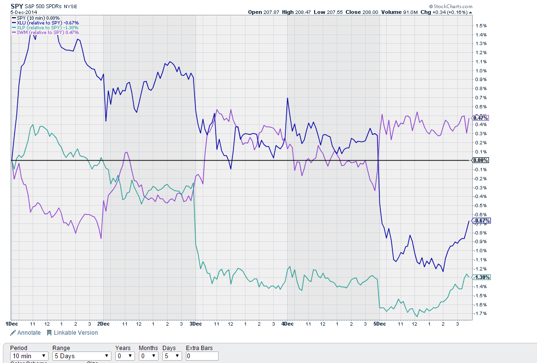537x363 pixels.
Task: Click the IWM relative to SPY legend entry
Action: pyautogui.click(x=45, y=33)
